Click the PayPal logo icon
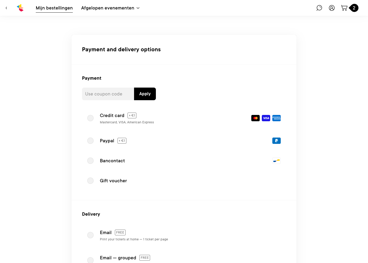 [277, 141]
